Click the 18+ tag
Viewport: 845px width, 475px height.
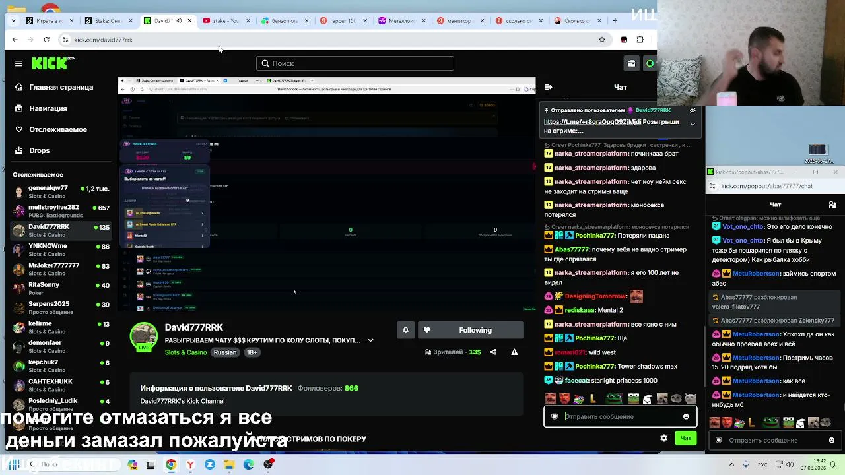coord(252,352)
